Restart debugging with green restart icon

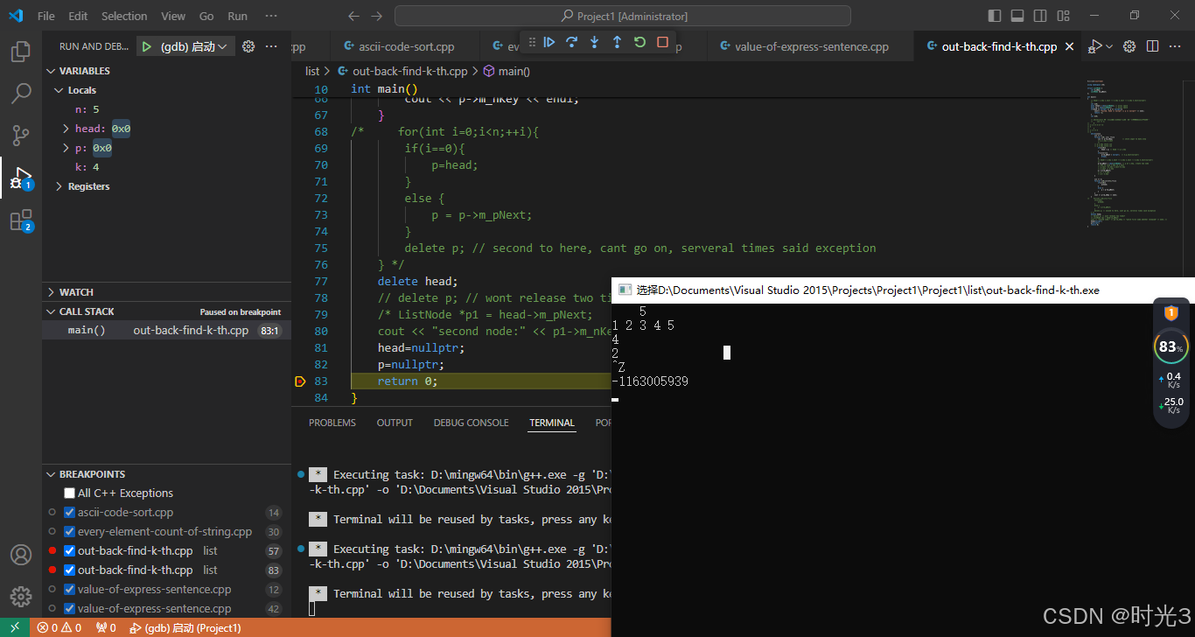click(639, 42)
